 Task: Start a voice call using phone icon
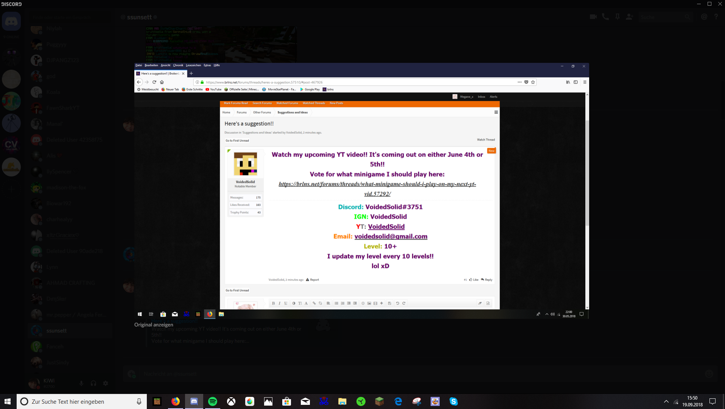(605, 17)
